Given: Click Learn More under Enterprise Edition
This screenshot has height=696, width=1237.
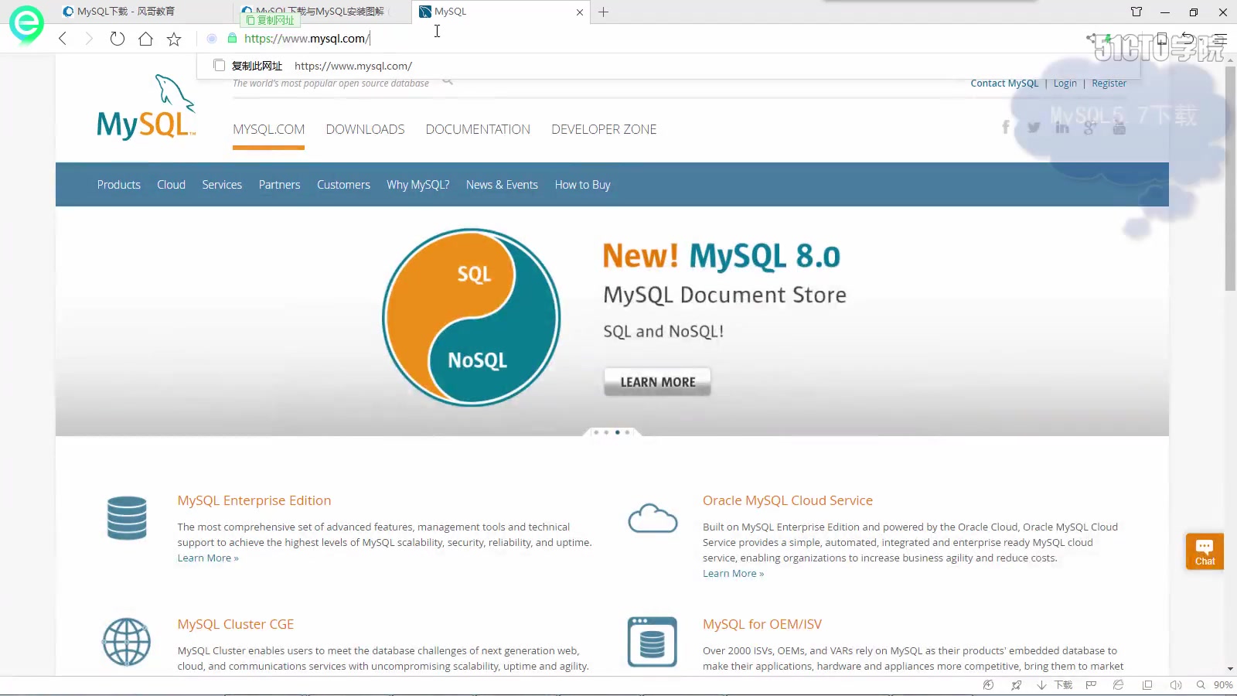Looking at the screenshot, I should pyautogui.click(x=208, y=558).
